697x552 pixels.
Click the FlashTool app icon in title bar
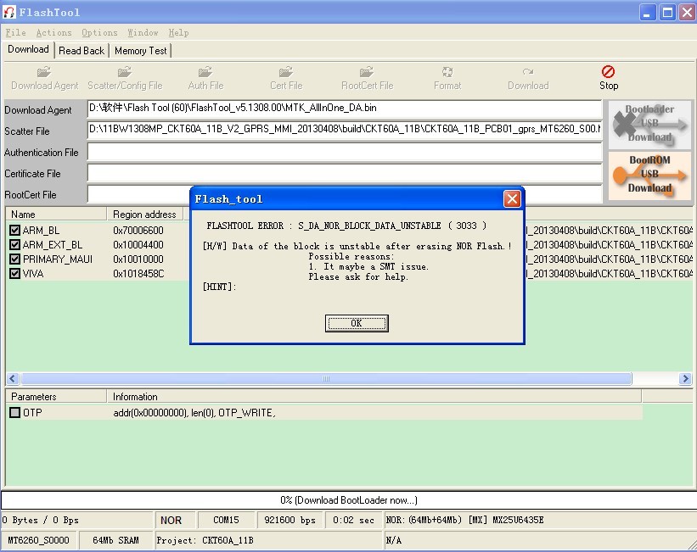click(8, 12)
